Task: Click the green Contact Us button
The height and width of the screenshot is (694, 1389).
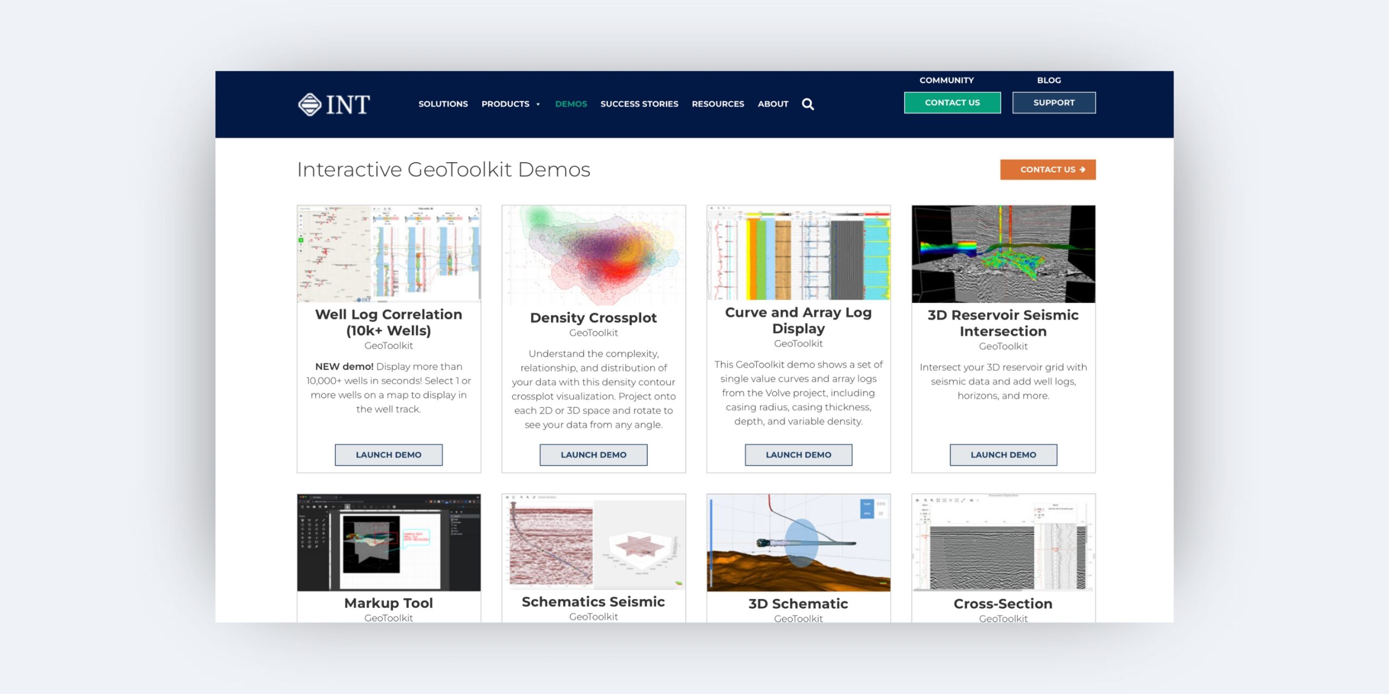Action: tap(952, 102)
